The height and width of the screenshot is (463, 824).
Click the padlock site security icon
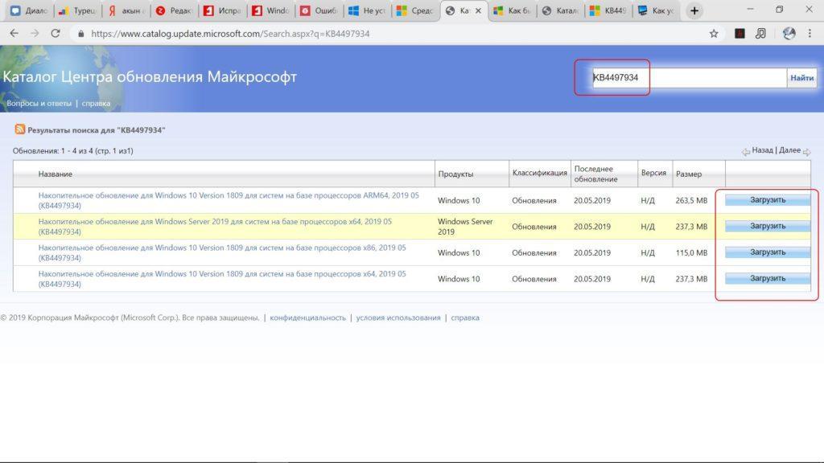(80, 34)
